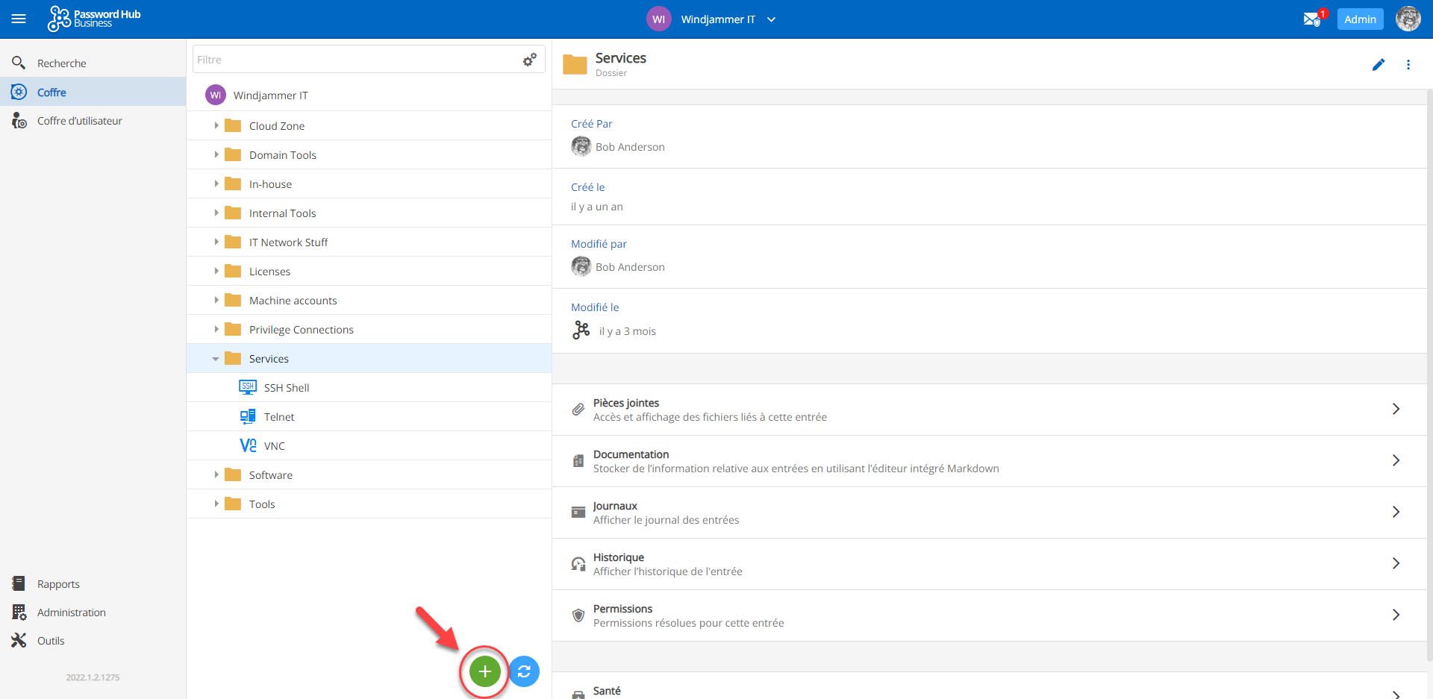Screen dimensions: 1433x699
Task: Click the filter settings gears icon
Action: tap(530, 60)
